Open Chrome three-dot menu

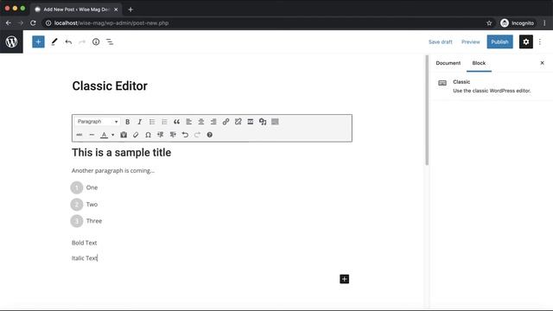544,23
